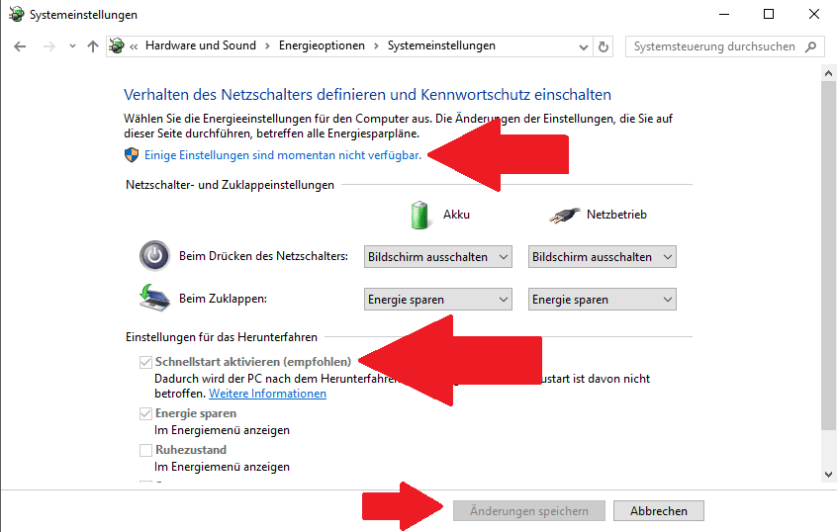Expand chevron after Energieoptionen breadcrumb
The height and width of the screenshot is (532, 837).
tap(376, 46)
